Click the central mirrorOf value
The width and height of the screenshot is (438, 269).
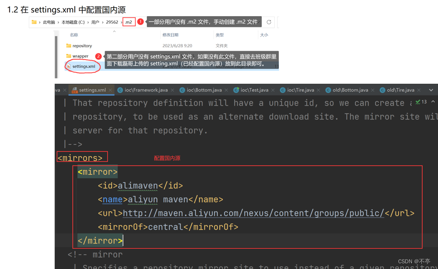point(165,227)
